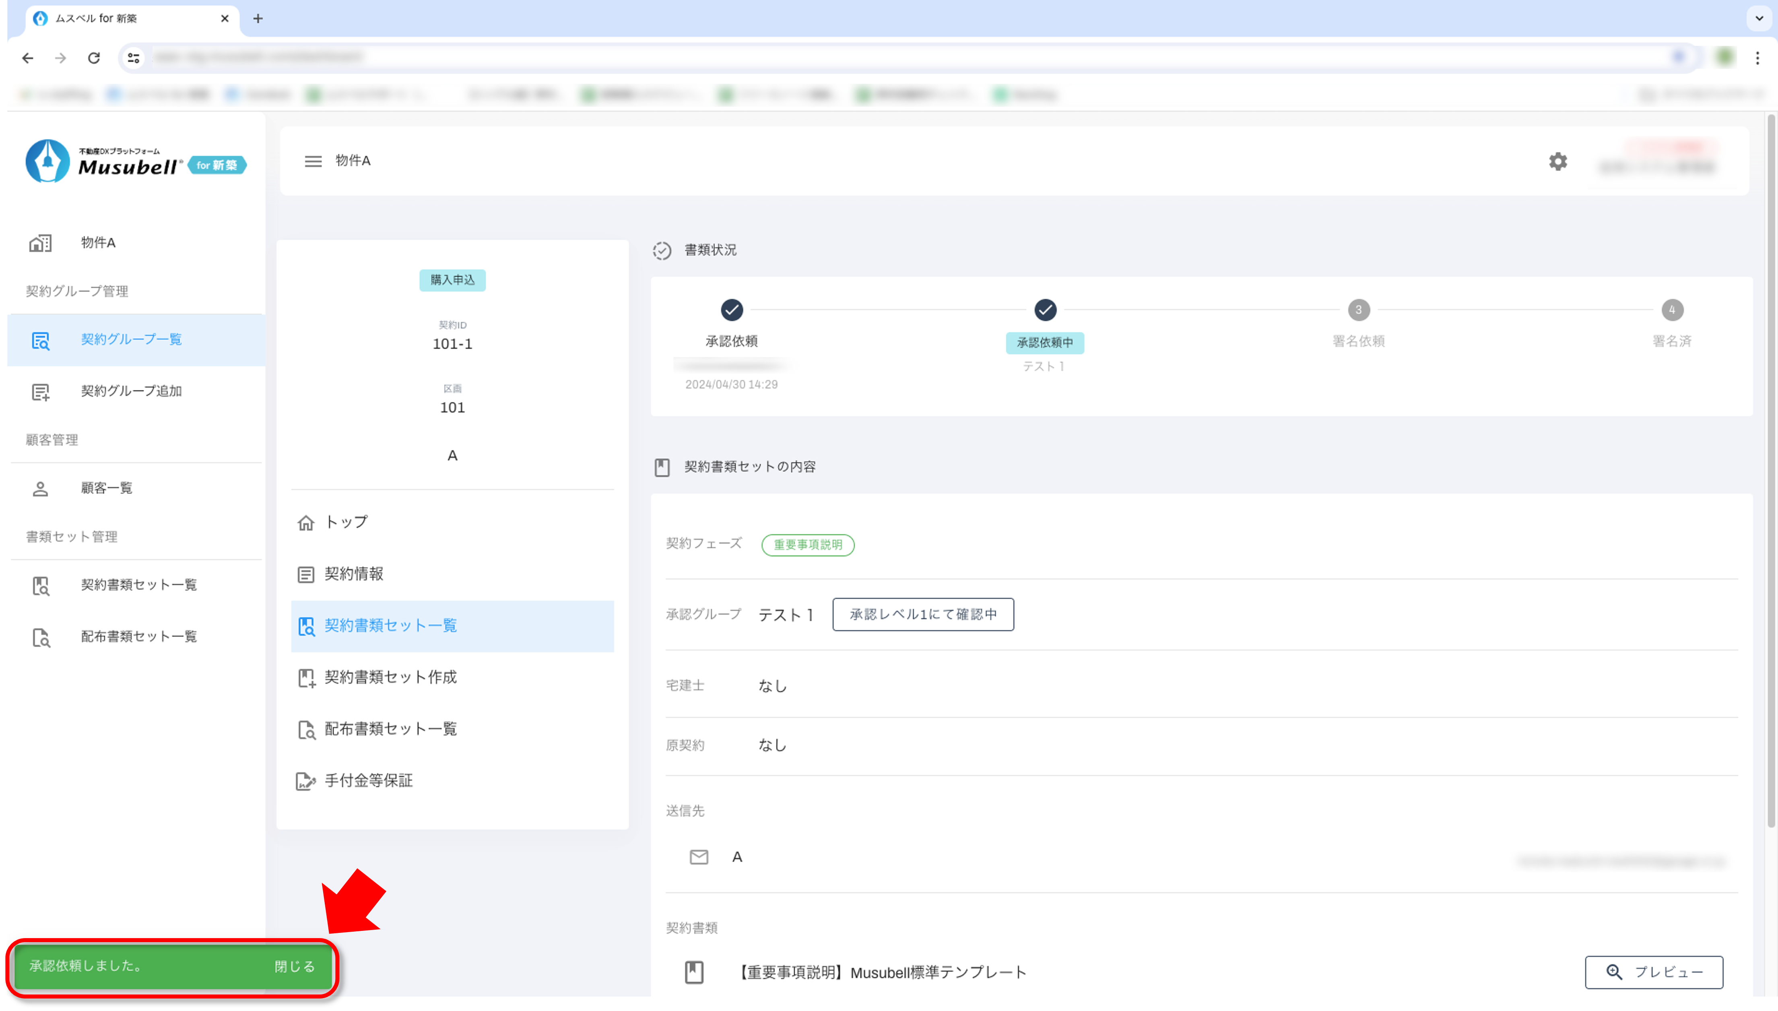Click the hamburger menu icon beside 物件A
Screen dimensions: 1778x1011
(x=313, y=161)
